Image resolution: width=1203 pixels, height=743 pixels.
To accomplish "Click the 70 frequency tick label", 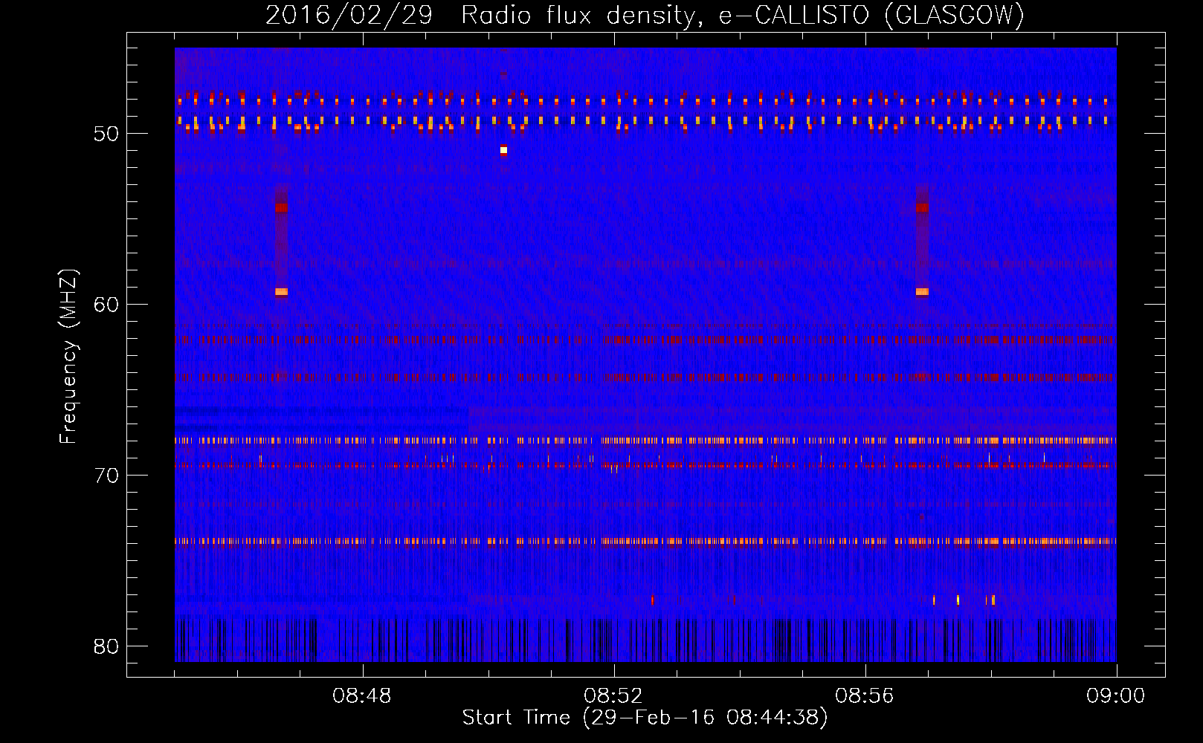I will (106, 476).
